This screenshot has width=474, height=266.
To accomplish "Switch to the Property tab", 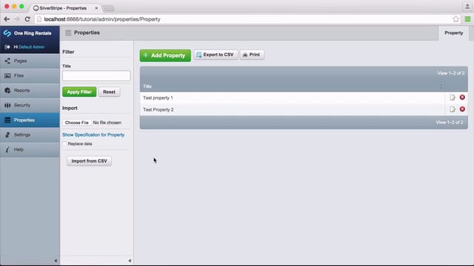I will 453,33.
